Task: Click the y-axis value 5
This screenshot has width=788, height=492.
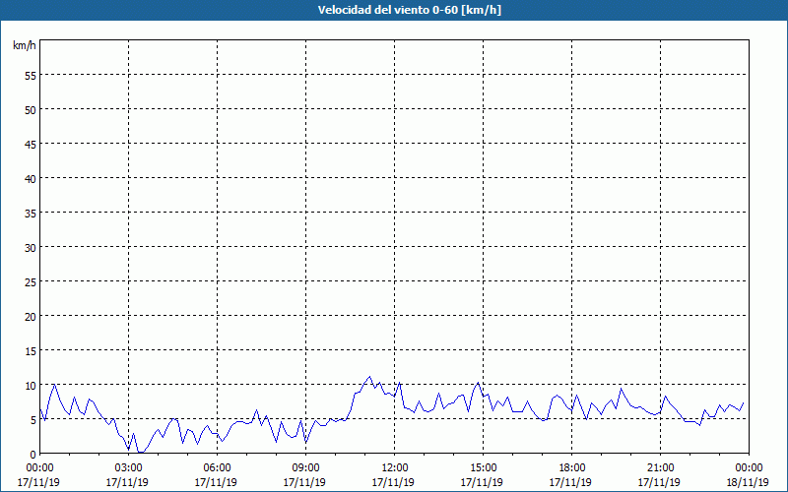Action: 33,420
